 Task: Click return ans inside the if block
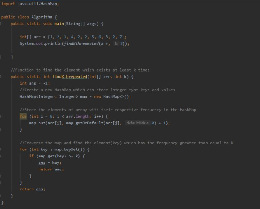click(51, 170)
